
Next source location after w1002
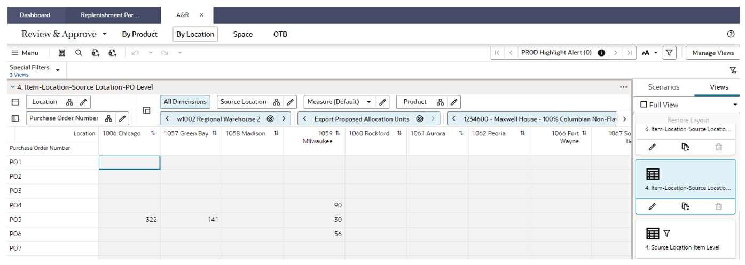[284, 119]
